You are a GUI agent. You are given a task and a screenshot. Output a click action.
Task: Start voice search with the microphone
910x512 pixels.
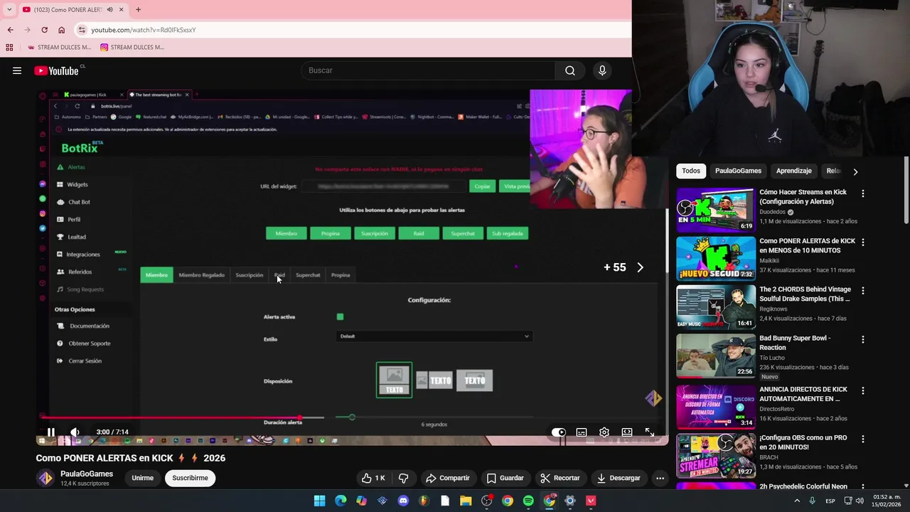click(602, 70)
